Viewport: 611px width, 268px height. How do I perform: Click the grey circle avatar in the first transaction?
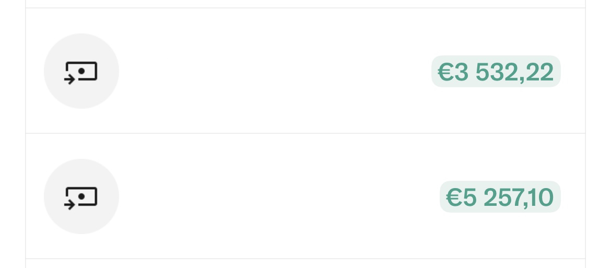(81, 71)
